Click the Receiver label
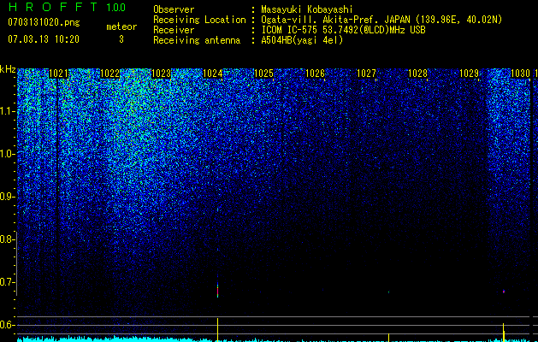This screenshot has height=342, width=538. (174, 30)
